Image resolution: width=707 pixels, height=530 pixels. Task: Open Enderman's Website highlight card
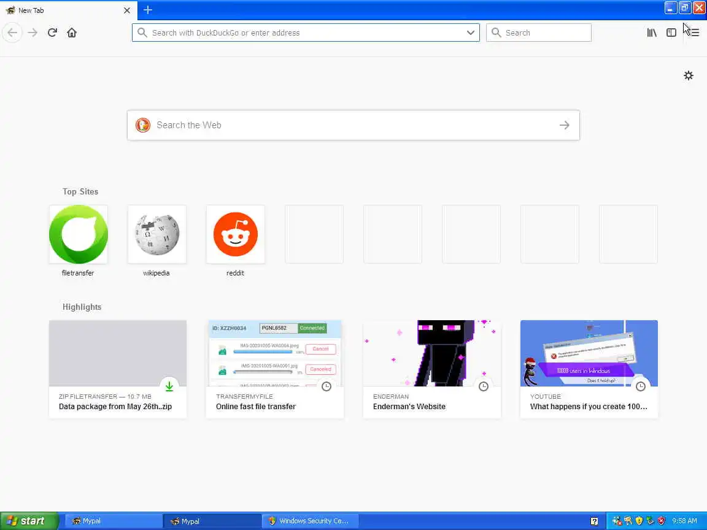pos(432,369)
